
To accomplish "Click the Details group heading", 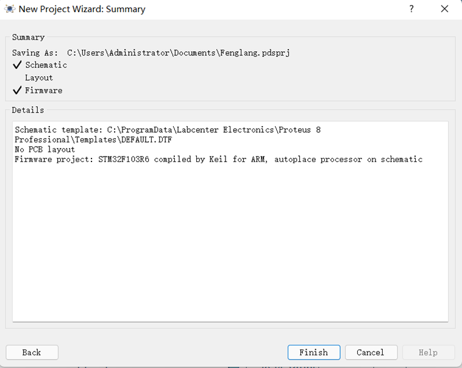I will click(x=28, y=110).
